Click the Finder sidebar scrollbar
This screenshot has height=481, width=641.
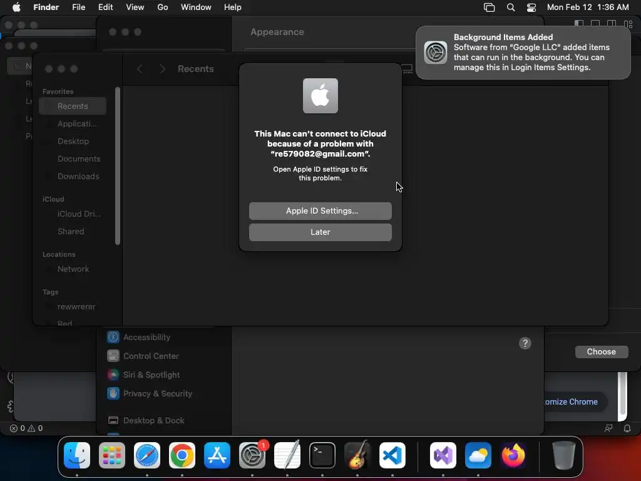click(118, 166)
